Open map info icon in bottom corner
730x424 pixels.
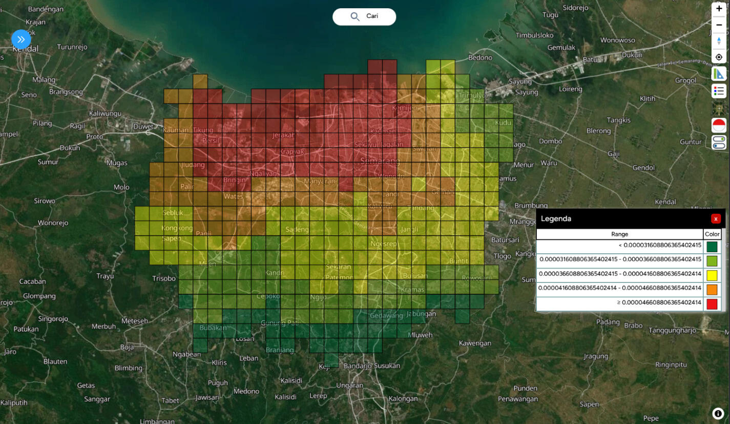(718, 413)
